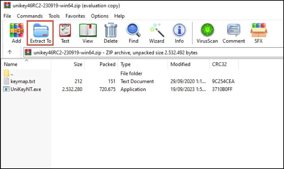Open the Help menu
Screen dimensions: 284x169
coord(119,16)
